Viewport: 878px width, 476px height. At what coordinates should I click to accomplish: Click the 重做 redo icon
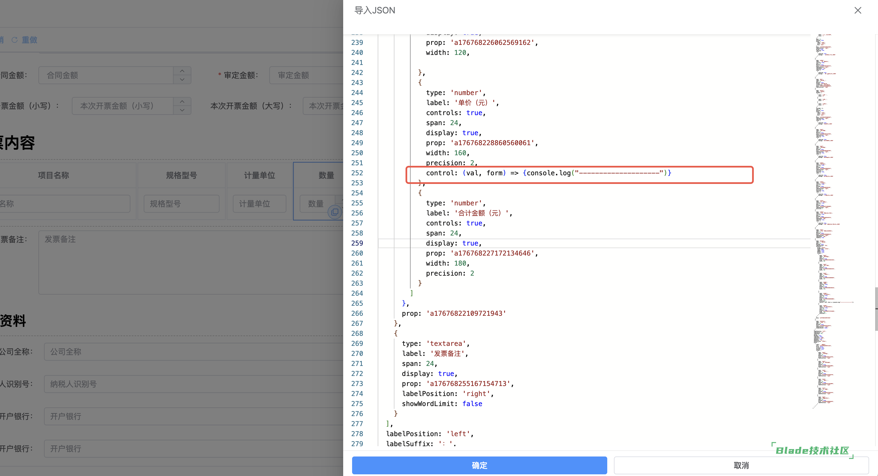[15, 40]
